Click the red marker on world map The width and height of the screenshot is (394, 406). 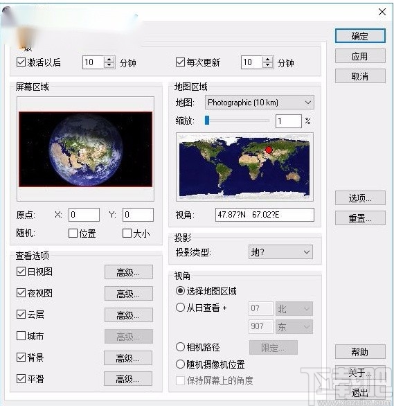coord(269,150)
